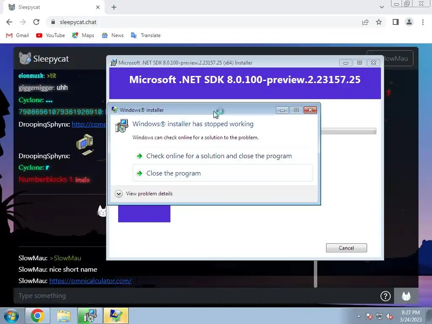Viewport: 432px width, 324px height.
Task: Open Chrome from the taskbar
Action: coord(38,316)
